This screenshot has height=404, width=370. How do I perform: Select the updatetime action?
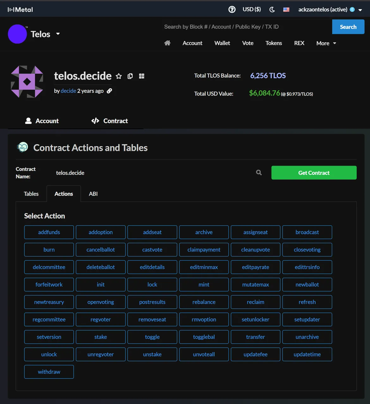coord(307,354)
